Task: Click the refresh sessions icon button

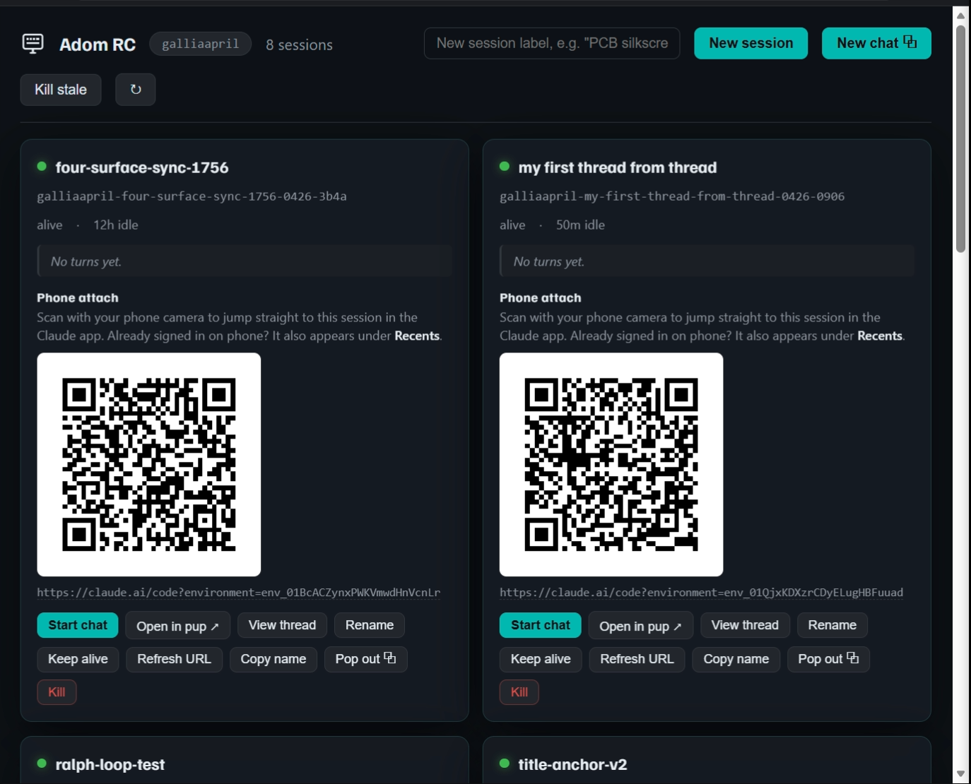Action: (x=136, y=90)
